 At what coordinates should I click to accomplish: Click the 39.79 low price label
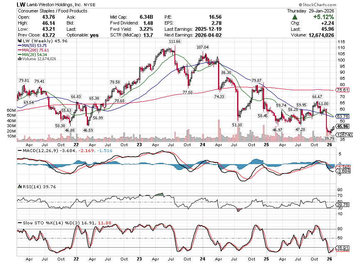(x=329, y=138)
